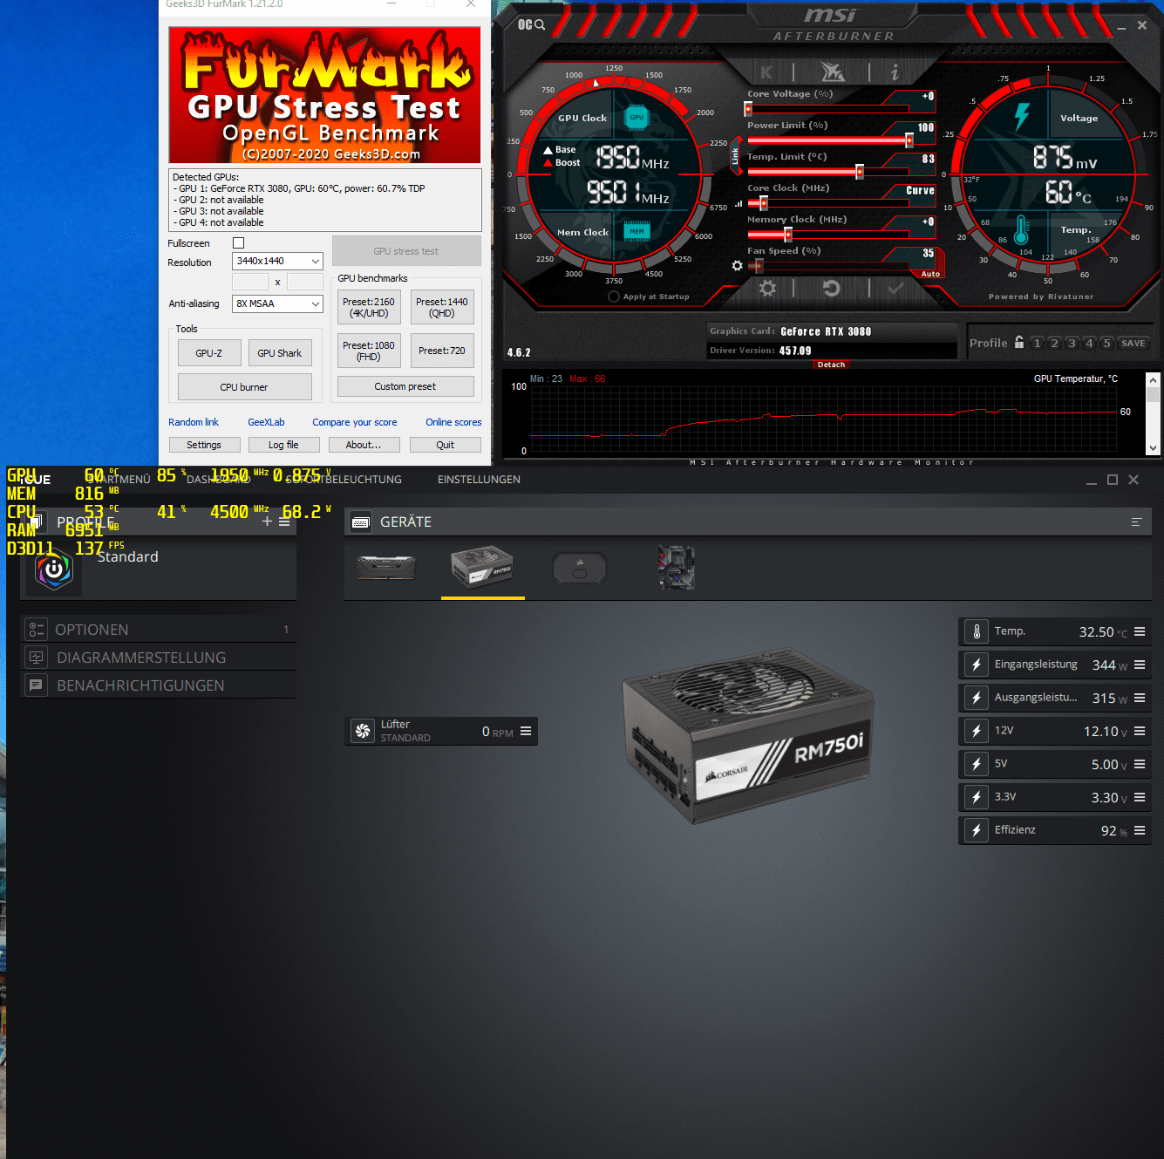
Task: Click custom resolution width input field
Action: [x=250, y=282]
